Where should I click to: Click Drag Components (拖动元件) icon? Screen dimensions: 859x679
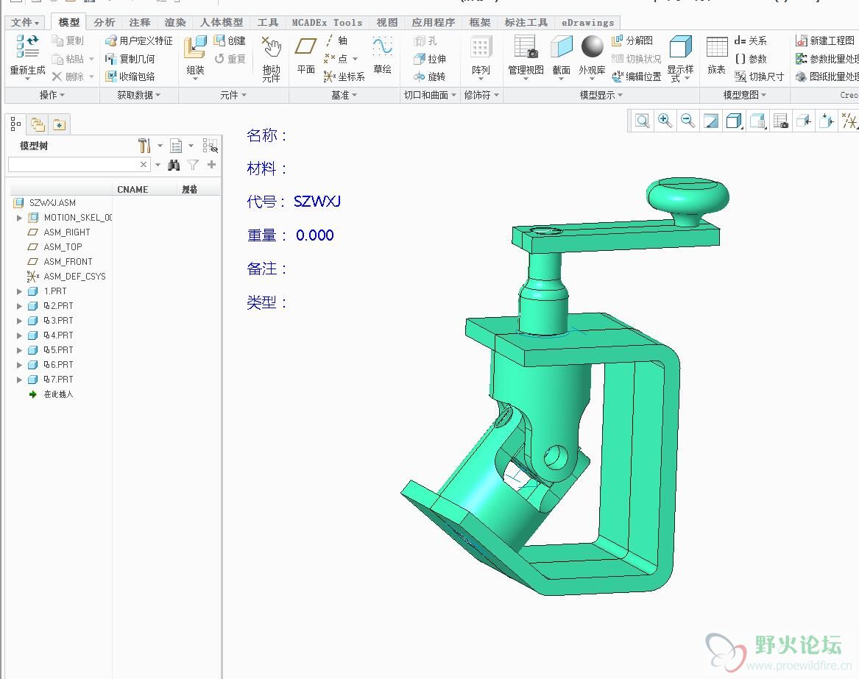coord(271,59)
